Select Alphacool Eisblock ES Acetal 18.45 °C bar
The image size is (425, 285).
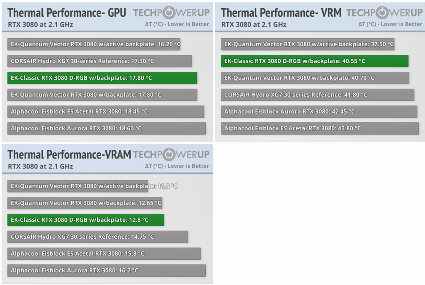click(x=106, y=112)
